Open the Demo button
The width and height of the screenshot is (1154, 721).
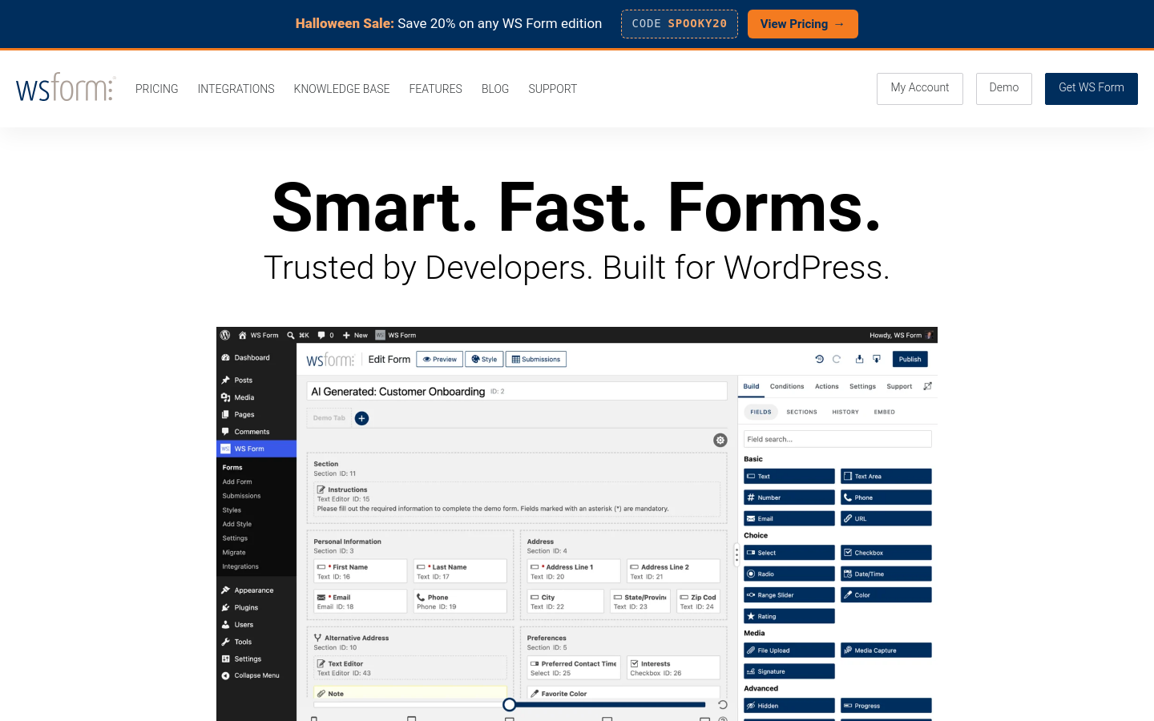pyautogui.click(x=1004, y=88)
